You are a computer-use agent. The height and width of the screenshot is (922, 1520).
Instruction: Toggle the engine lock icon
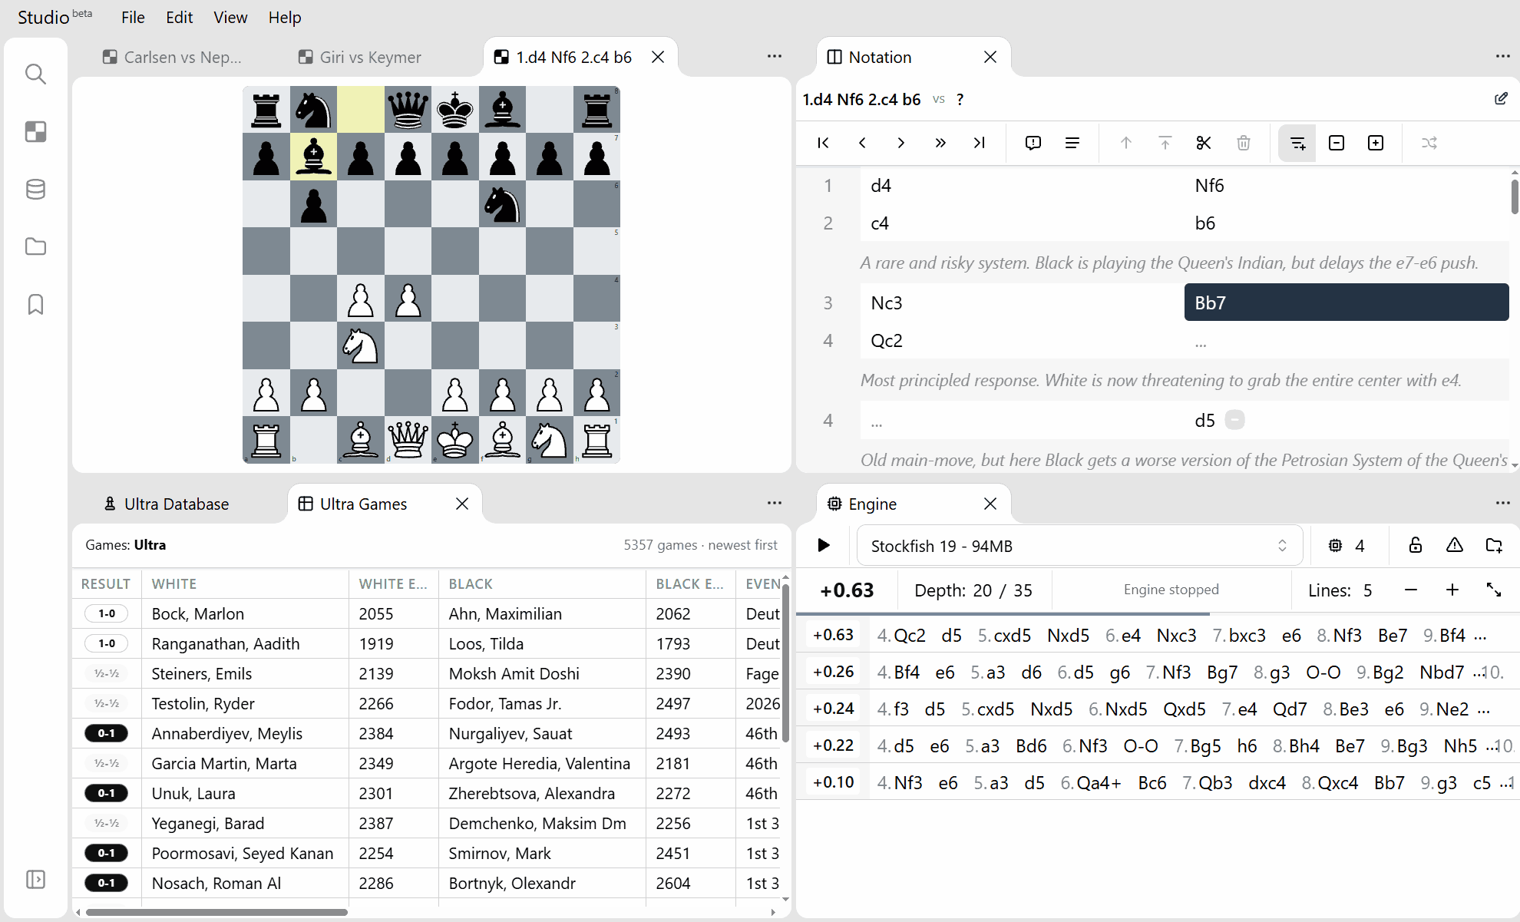click(1415, 545)
